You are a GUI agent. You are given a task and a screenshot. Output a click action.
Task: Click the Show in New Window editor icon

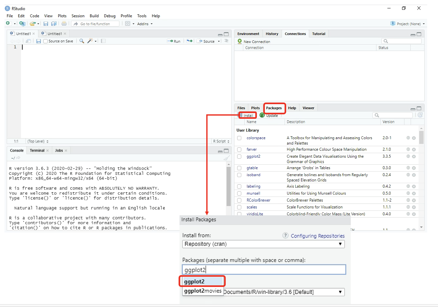click(28, 41)
